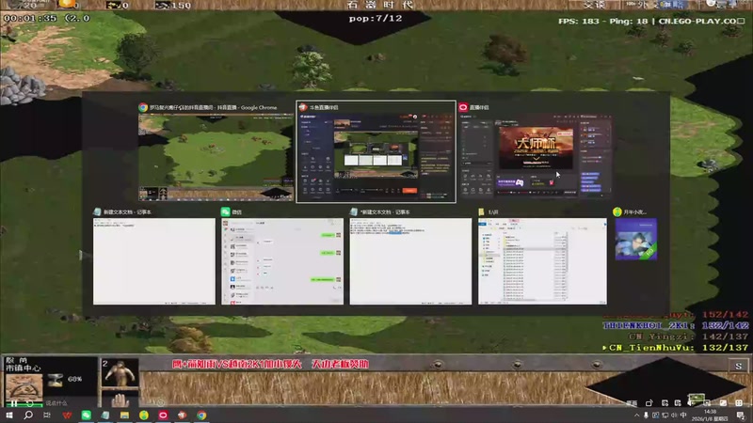This screenshot has width=753, height=423.
Task: Select the 微信 WeChat window thumbnail
Action: [282, 261]
